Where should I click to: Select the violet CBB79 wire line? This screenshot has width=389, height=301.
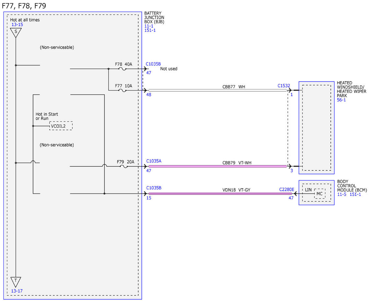[x=218, y=167]
